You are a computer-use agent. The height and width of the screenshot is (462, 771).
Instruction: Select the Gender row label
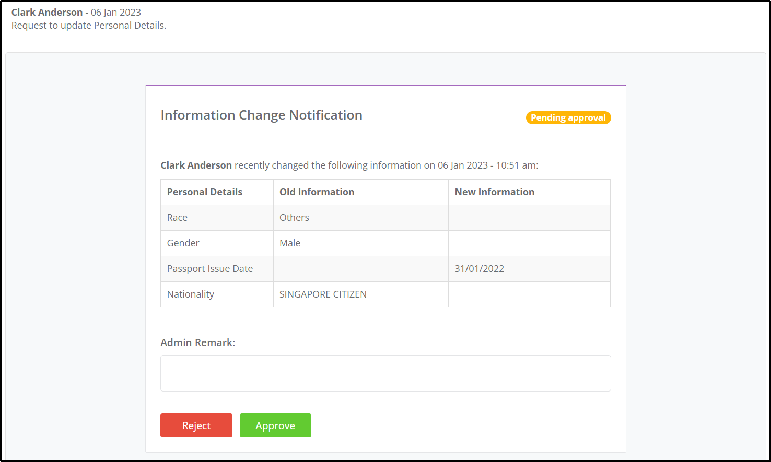183,243
